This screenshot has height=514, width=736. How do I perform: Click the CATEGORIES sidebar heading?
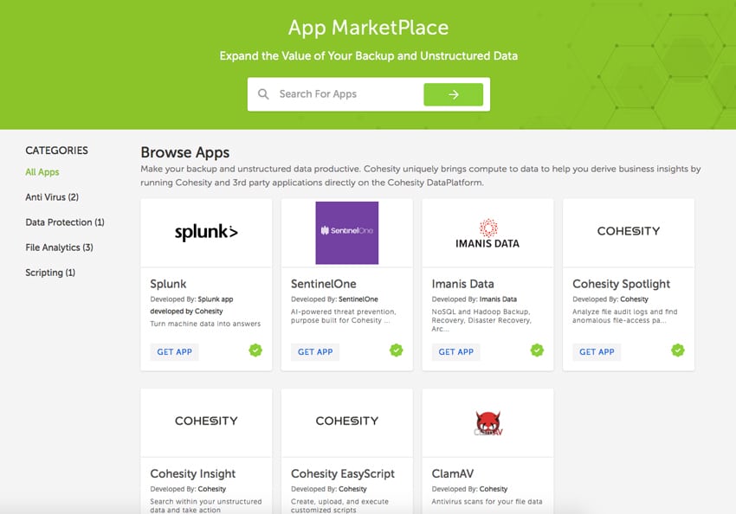click(x=57, y=151)
